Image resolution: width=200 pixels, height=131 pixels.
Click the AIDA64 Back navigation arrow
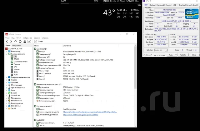(7, 41)
